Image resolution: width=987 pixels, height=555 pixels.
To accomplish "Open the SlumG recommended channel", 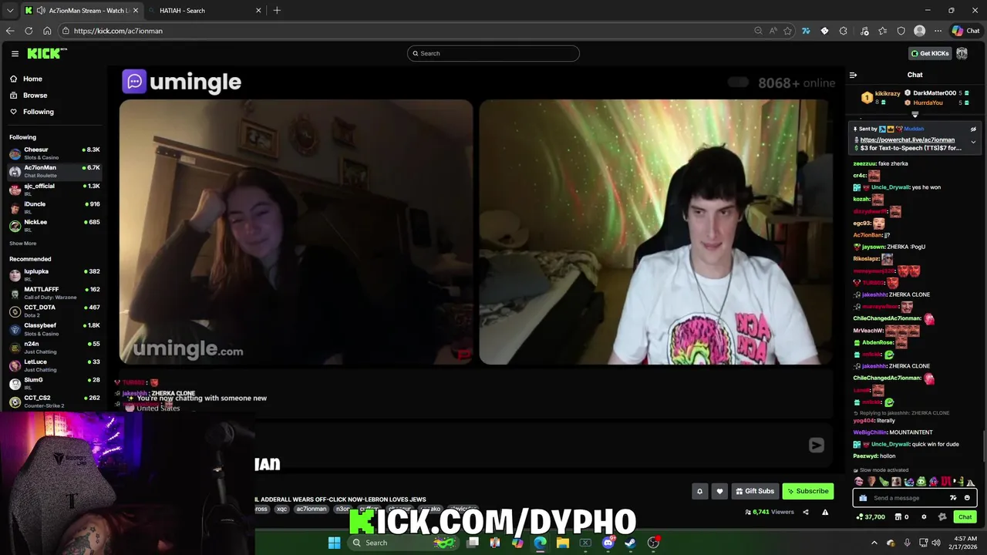I will pyautogui.click(x=54, y=383).
